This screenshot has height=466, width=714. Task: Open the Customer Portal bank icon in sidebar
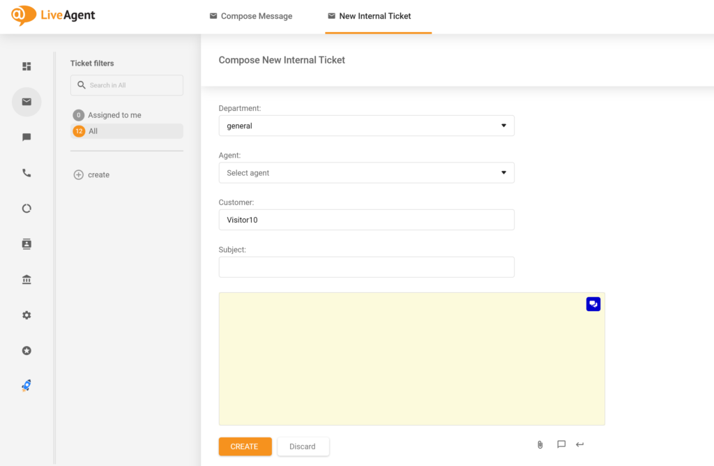(x=26, y=279)
